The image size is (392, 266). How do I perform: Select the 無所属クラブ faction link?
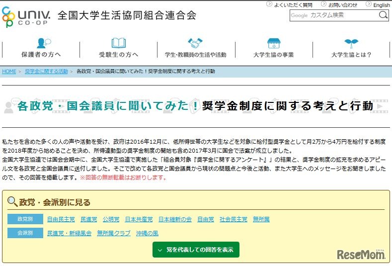tap(114, 233)
